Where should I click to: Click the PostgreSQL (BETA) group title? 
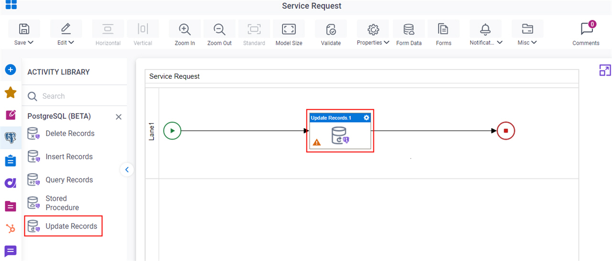[59, 116]
